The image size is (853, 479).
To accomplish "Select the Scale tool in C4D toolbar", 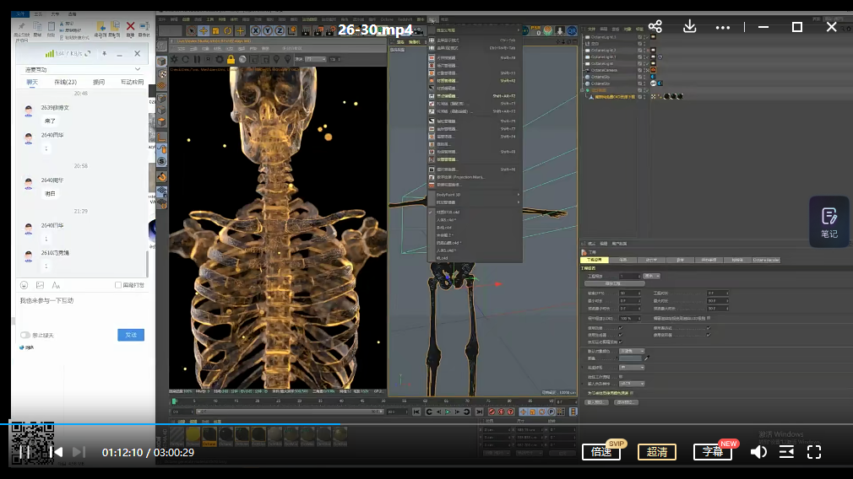I will coord(215,31).
